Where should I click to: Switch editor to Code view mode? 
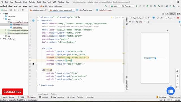click(x=165, y=14)
